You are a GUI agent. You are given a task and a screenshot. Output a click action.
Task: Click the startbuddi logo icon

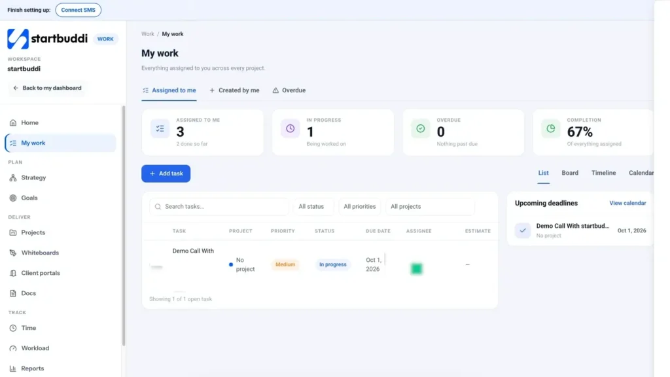click(18, 39)
